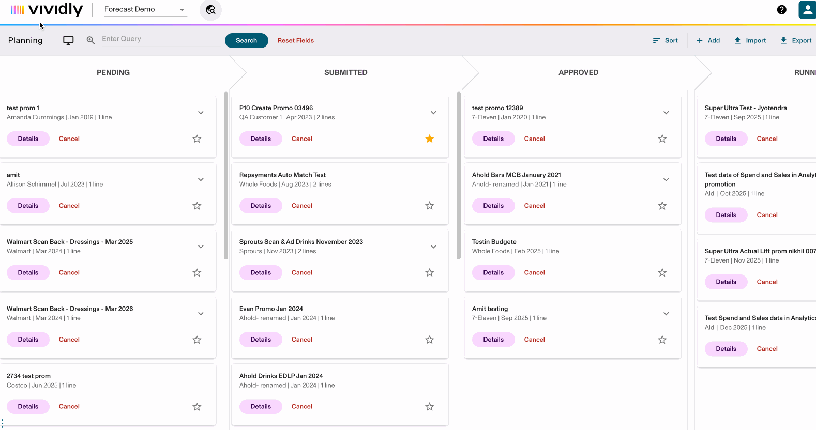Star the test prom 1 card
The image size is (816, 430).
[197, 139]
